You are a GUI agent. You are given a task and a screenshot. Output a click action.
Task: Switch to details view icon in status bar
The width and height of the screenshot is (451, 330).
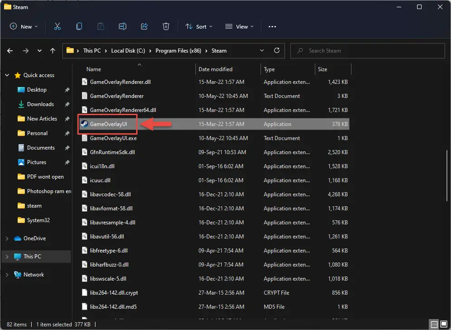point(434,324)
